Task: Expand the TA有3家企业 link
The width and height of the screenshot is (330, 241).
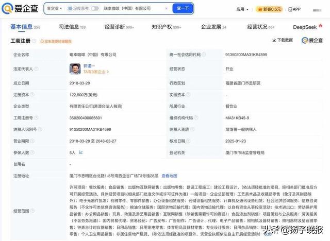Action: (x=96, y=72)
